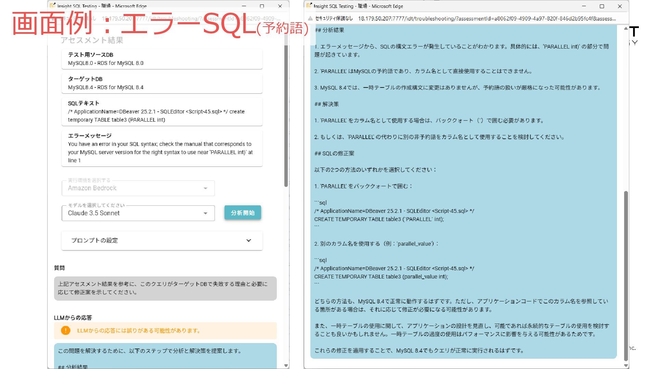Click the address bar URL in right window
Viewport: 657px width, 369px height.
click(x=487, y=18)
